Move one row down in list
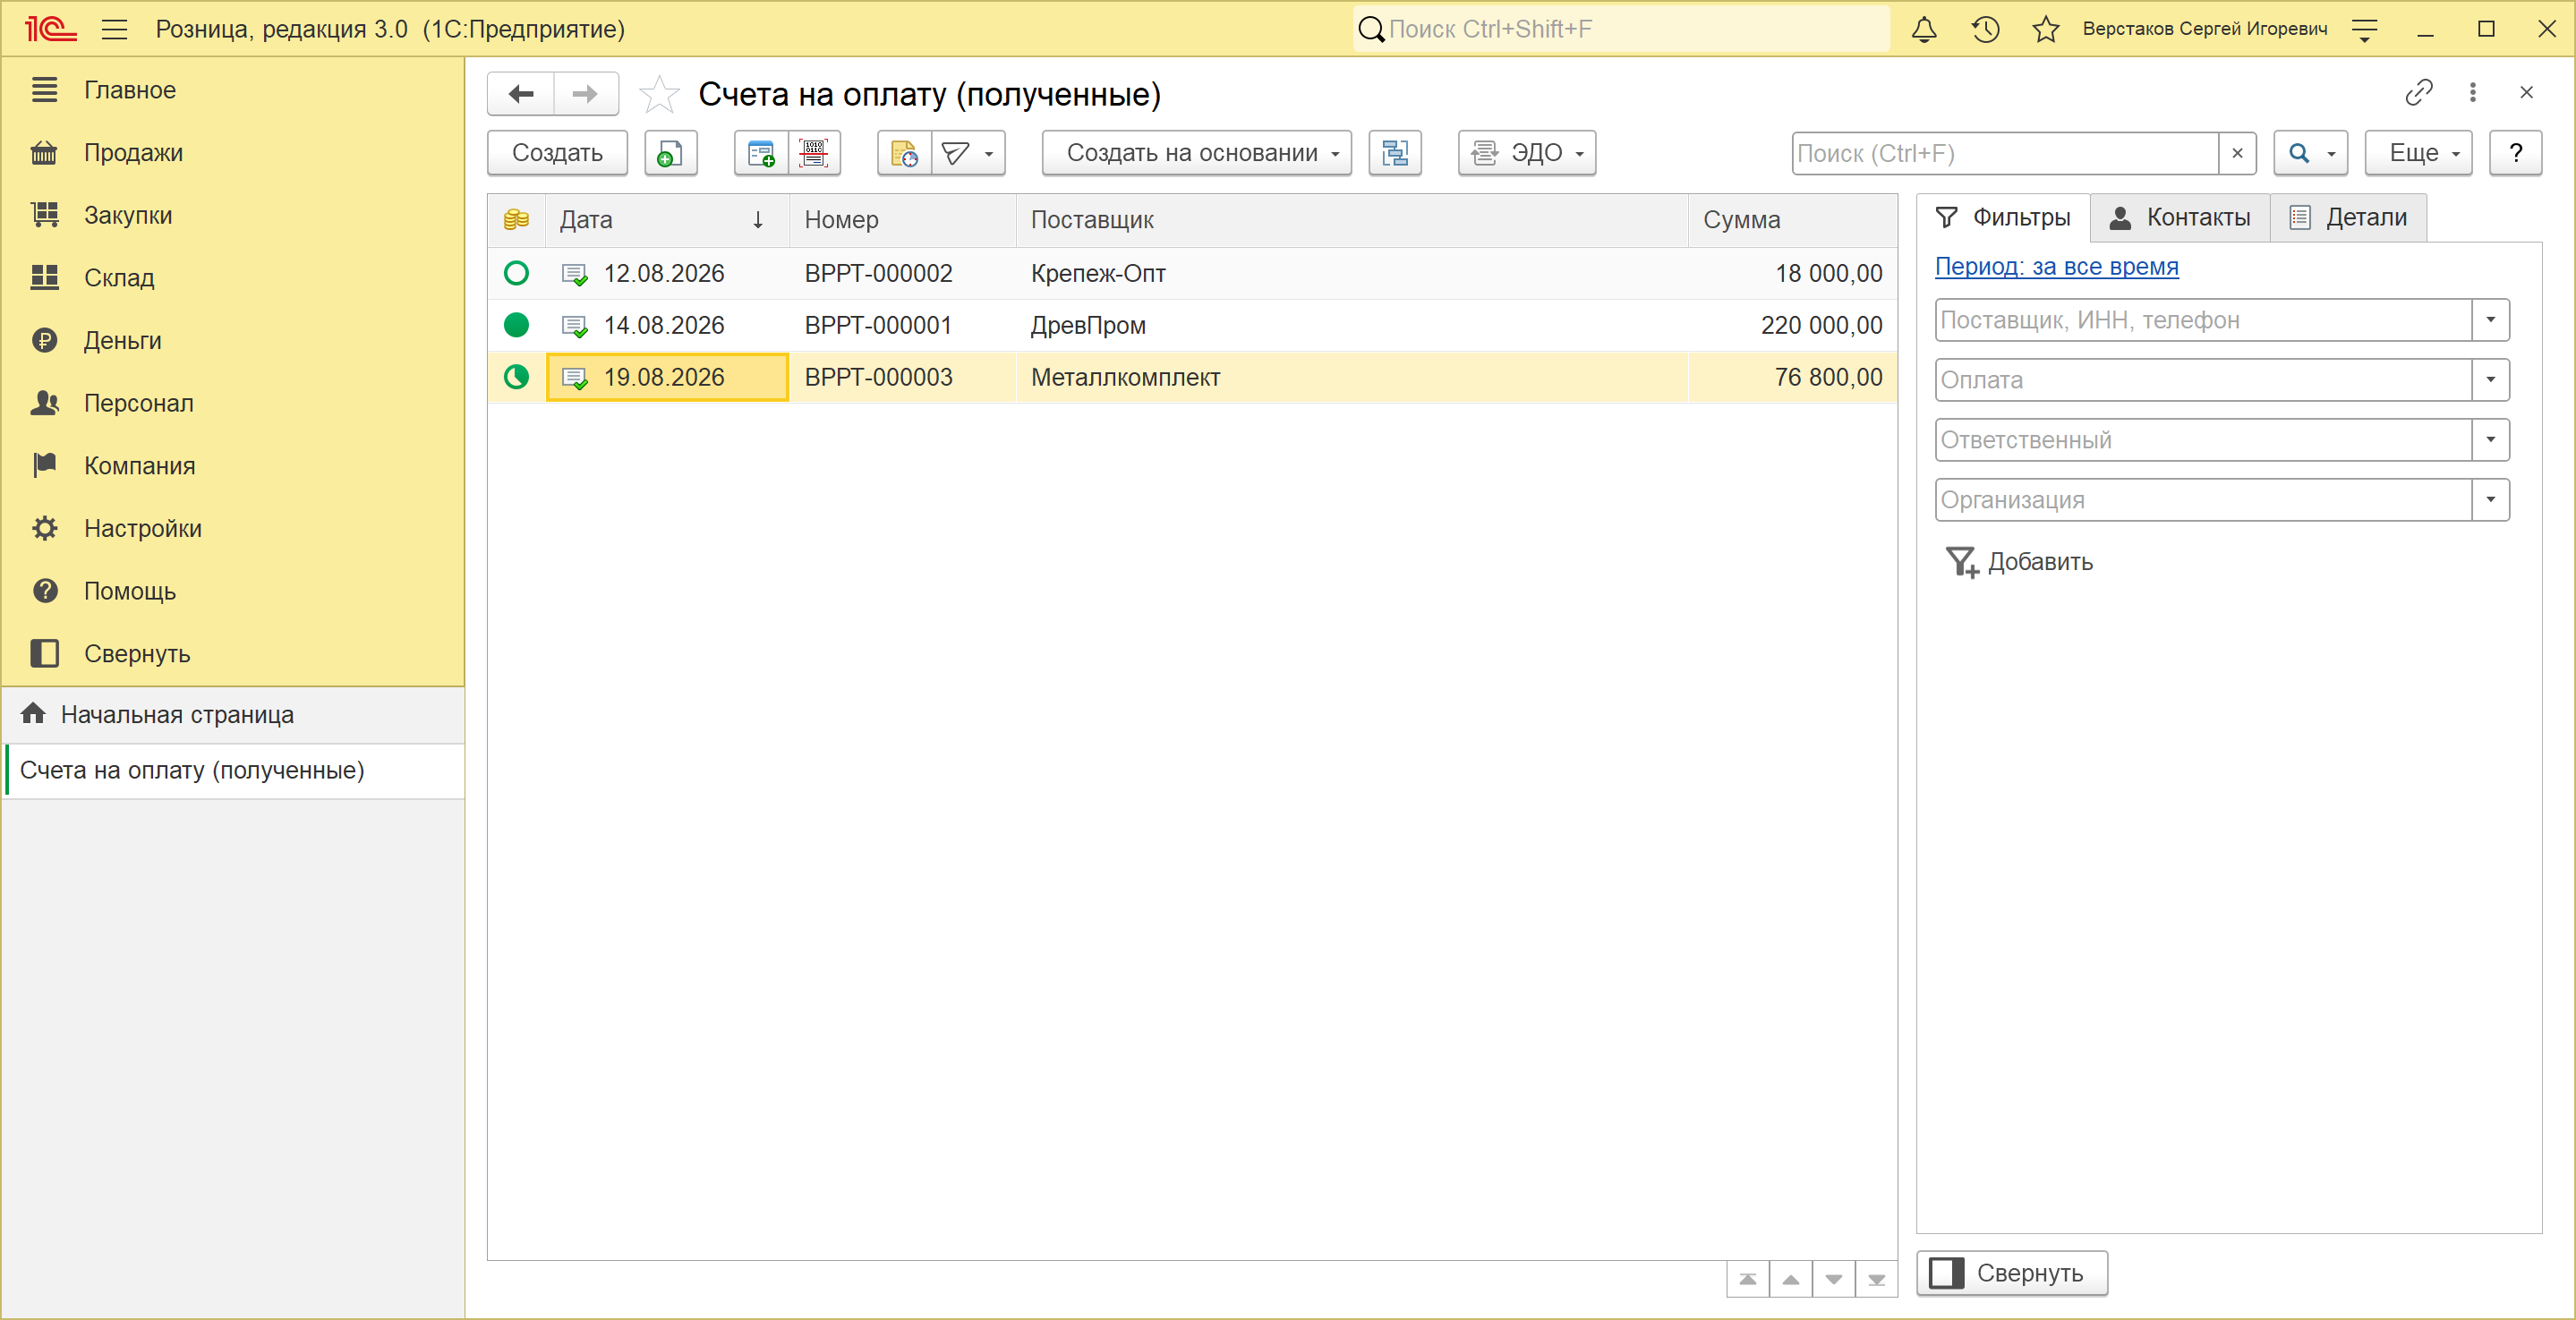 pyautogui.click(x=1834, y=1279)
